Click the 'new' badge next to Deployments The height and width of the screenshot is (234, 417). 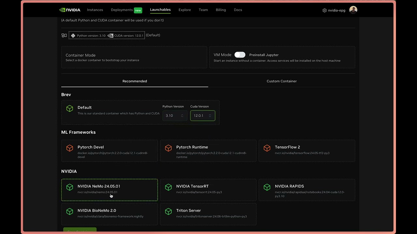click(138, 10)
